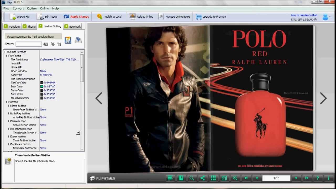Flip to next page with large right arrow
Screen dimensions: 336x189
[x=323, y=98]
